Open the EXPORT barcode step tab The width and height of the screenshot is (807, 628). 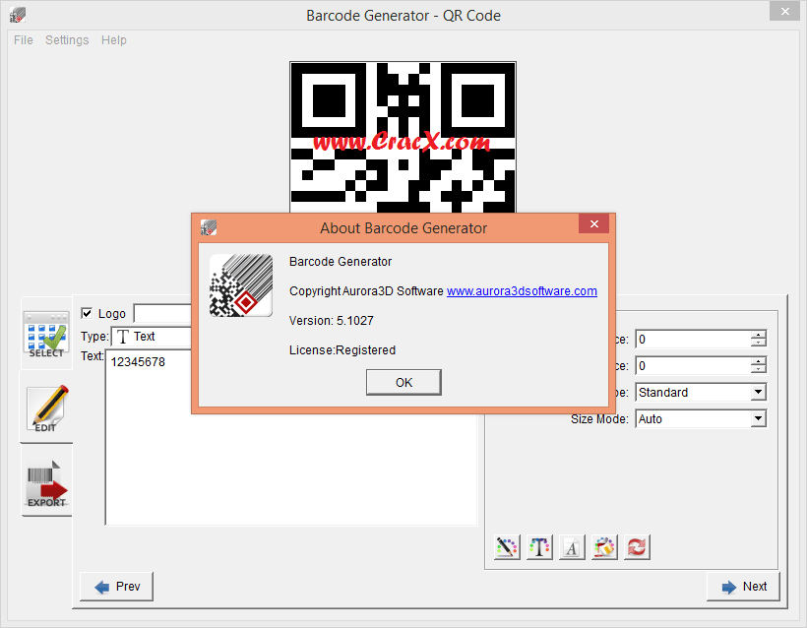click(46, 483)
